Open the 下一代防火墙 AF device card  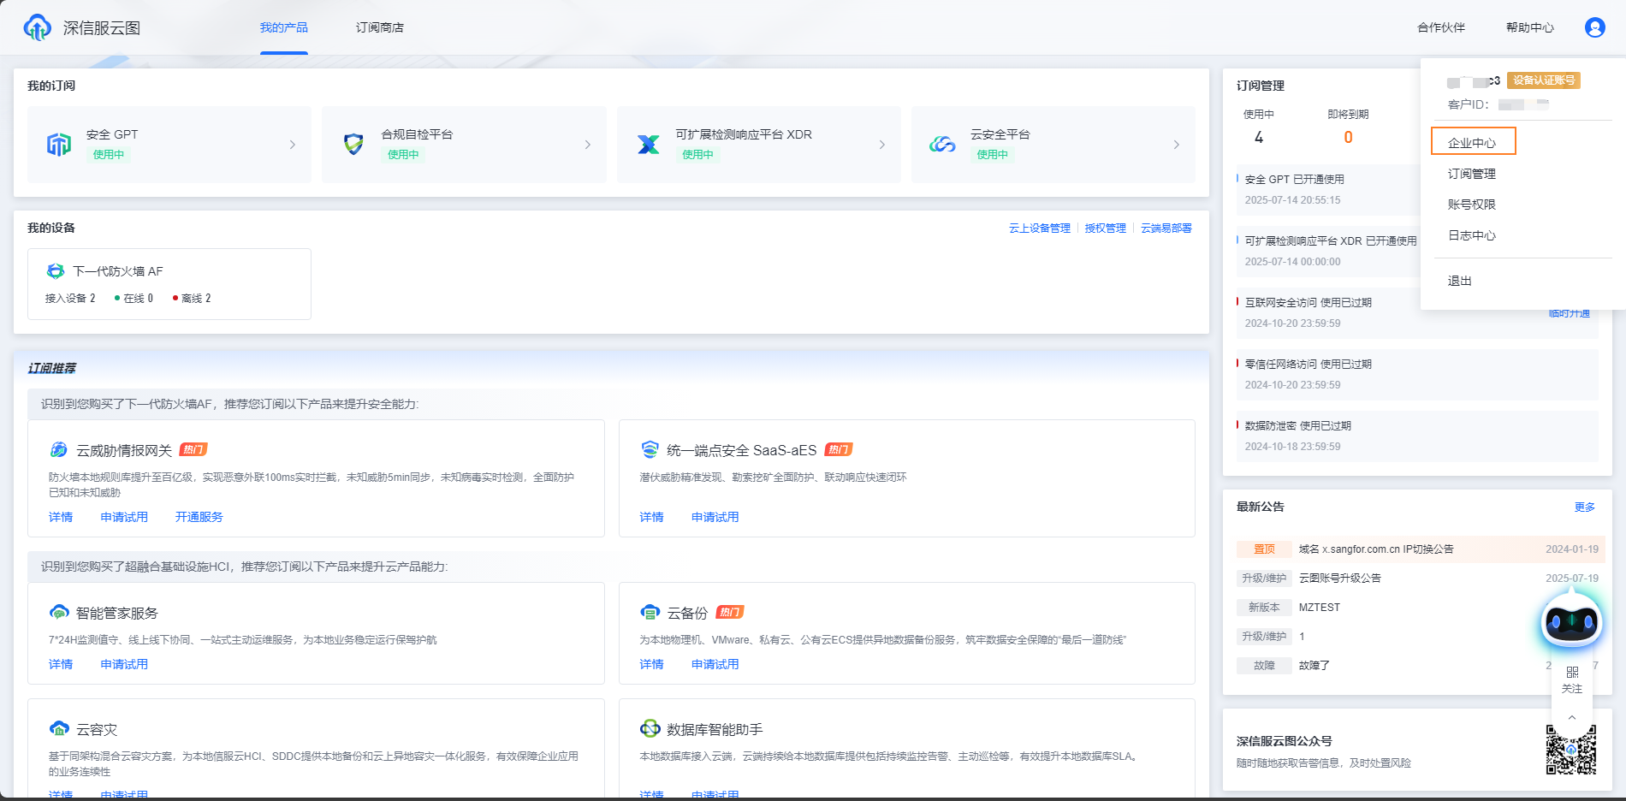[x=169, y=283]
